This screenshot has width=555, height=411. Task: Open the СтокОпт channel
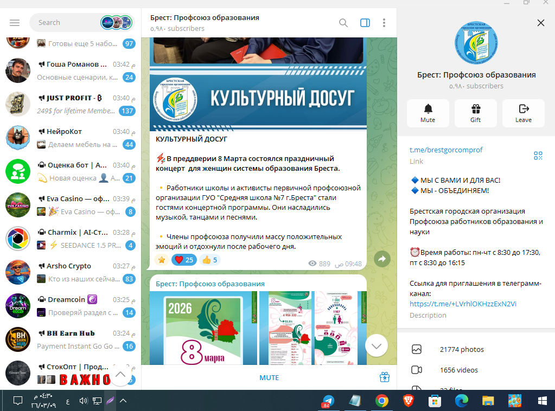(x=71, y=373)
